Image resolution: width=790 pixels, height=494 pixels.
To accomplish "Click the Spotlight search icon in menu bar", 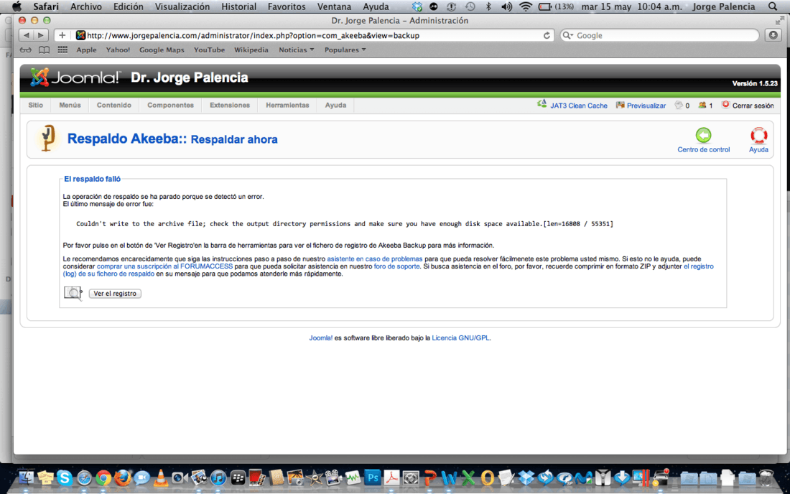I will pyautogui.click(x=773, y=6).
